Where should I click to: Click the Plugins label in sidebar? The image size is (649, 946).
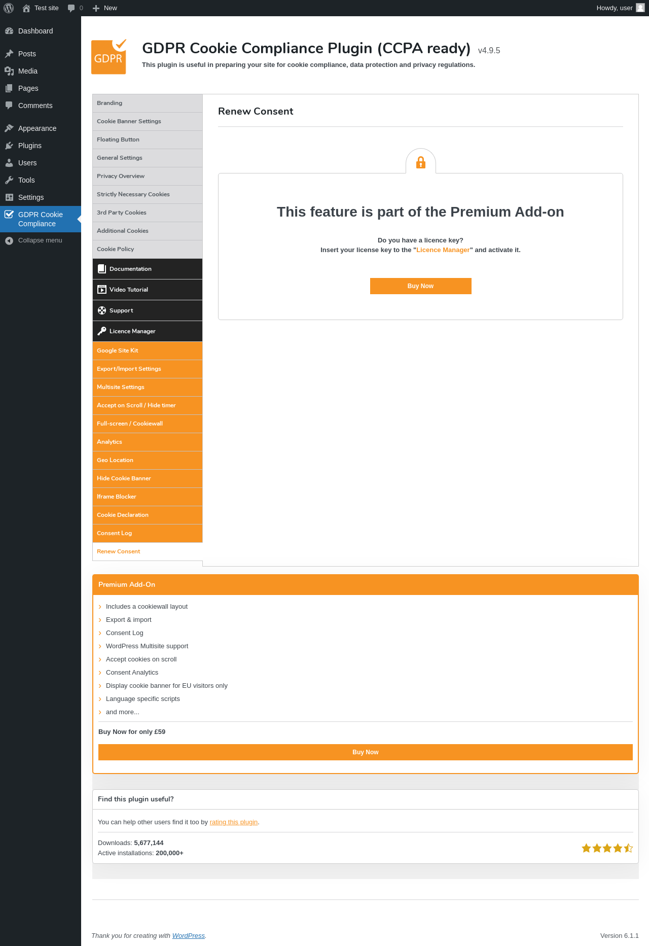pos(30,146)
